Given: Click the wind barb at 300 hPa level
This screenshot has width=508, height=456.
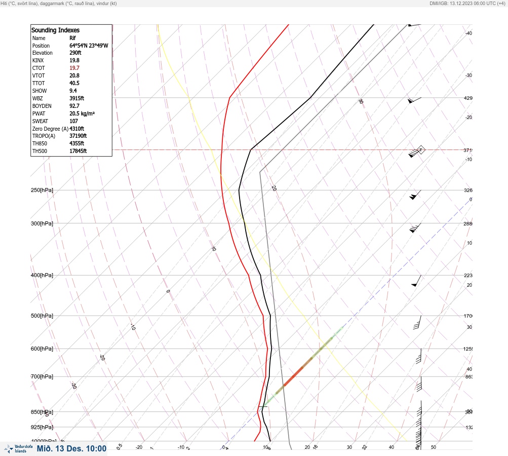Looking at the screenshot, I should [415, 228].
